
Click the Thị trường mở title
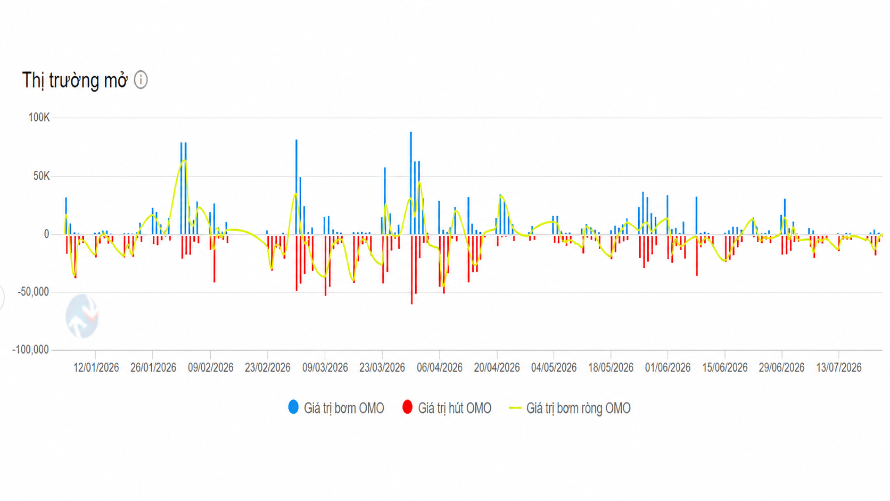coord(75,80)
